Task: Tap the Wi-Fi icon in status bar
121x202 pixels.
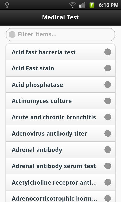Action: coord(72,5)
